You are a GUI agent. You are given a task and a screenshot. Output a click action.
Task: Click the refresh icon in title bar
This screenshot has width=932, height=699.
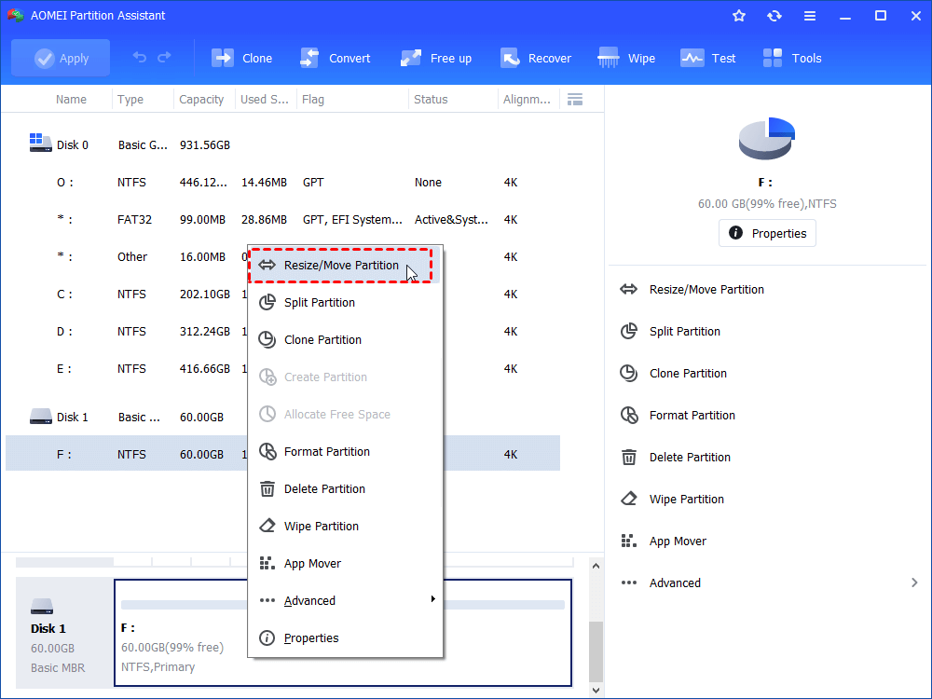774,16
